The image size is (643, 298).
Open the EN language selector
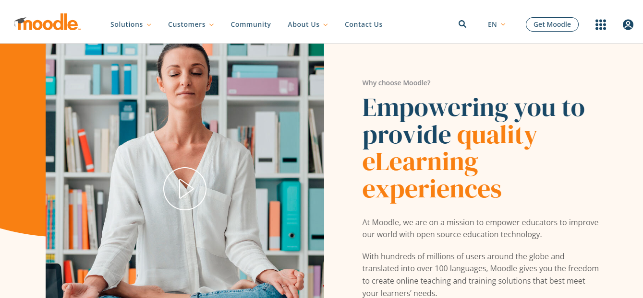497,24
